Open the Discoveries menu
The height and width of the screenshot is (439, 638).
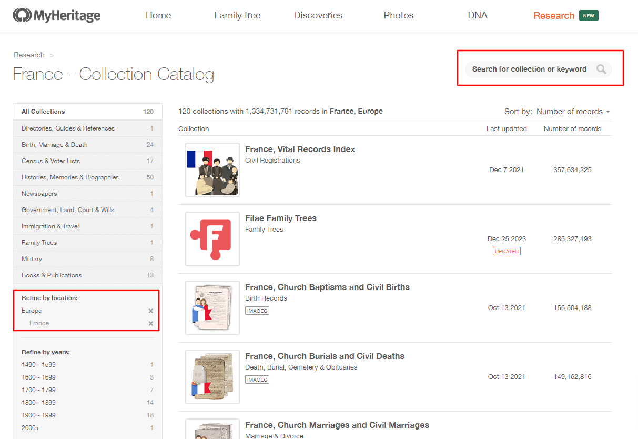pyautogui.click(x=318, y=15)
